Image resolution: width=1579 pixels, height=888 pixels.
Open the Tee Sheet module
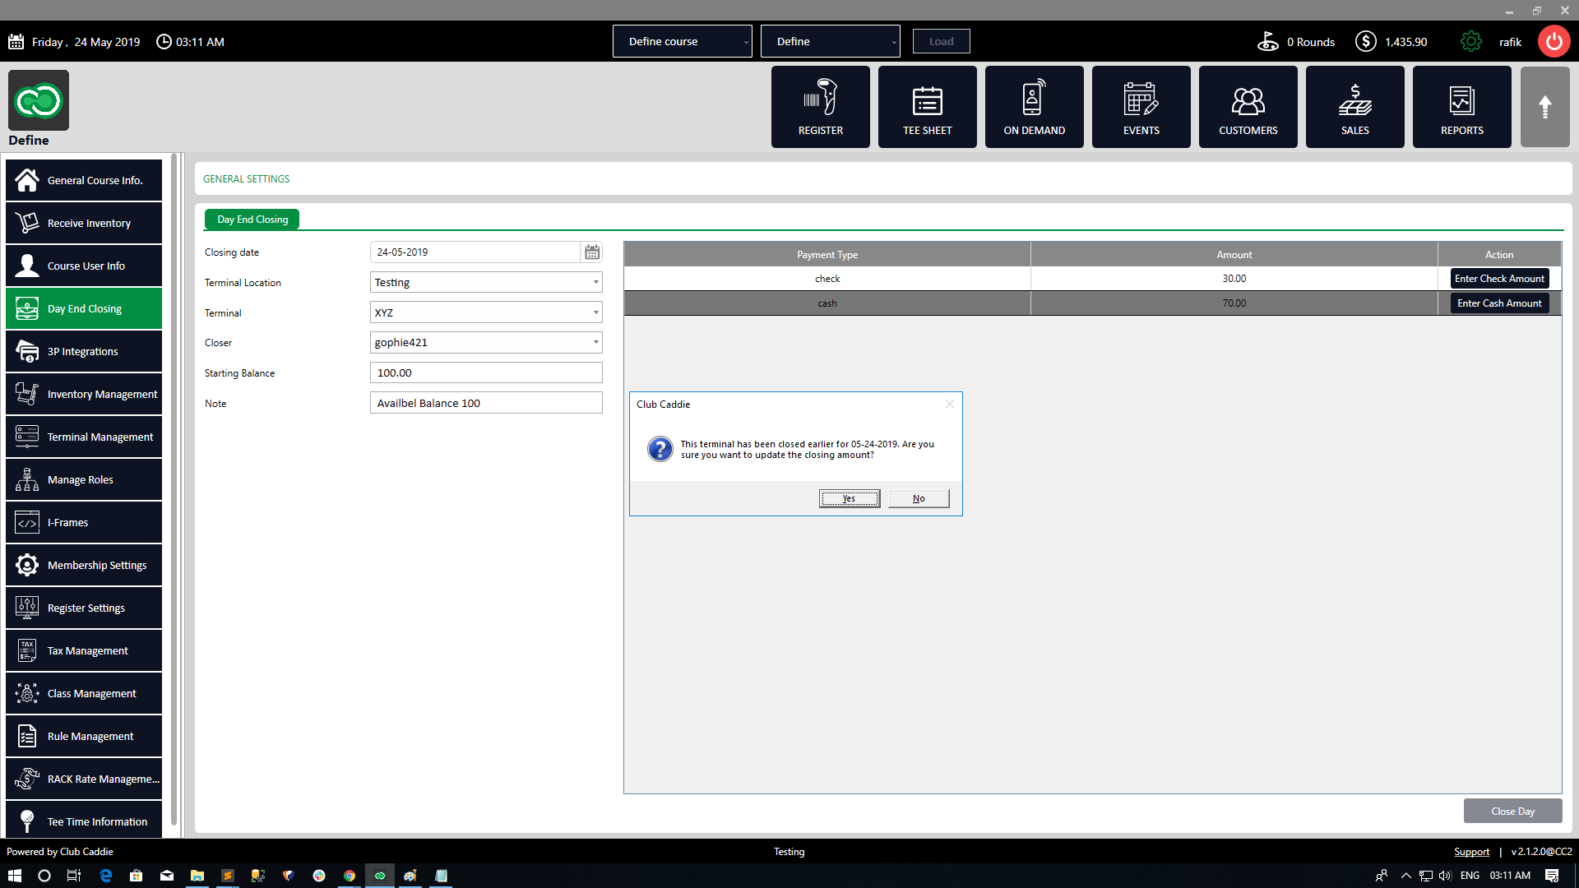[x=927, y=107]
